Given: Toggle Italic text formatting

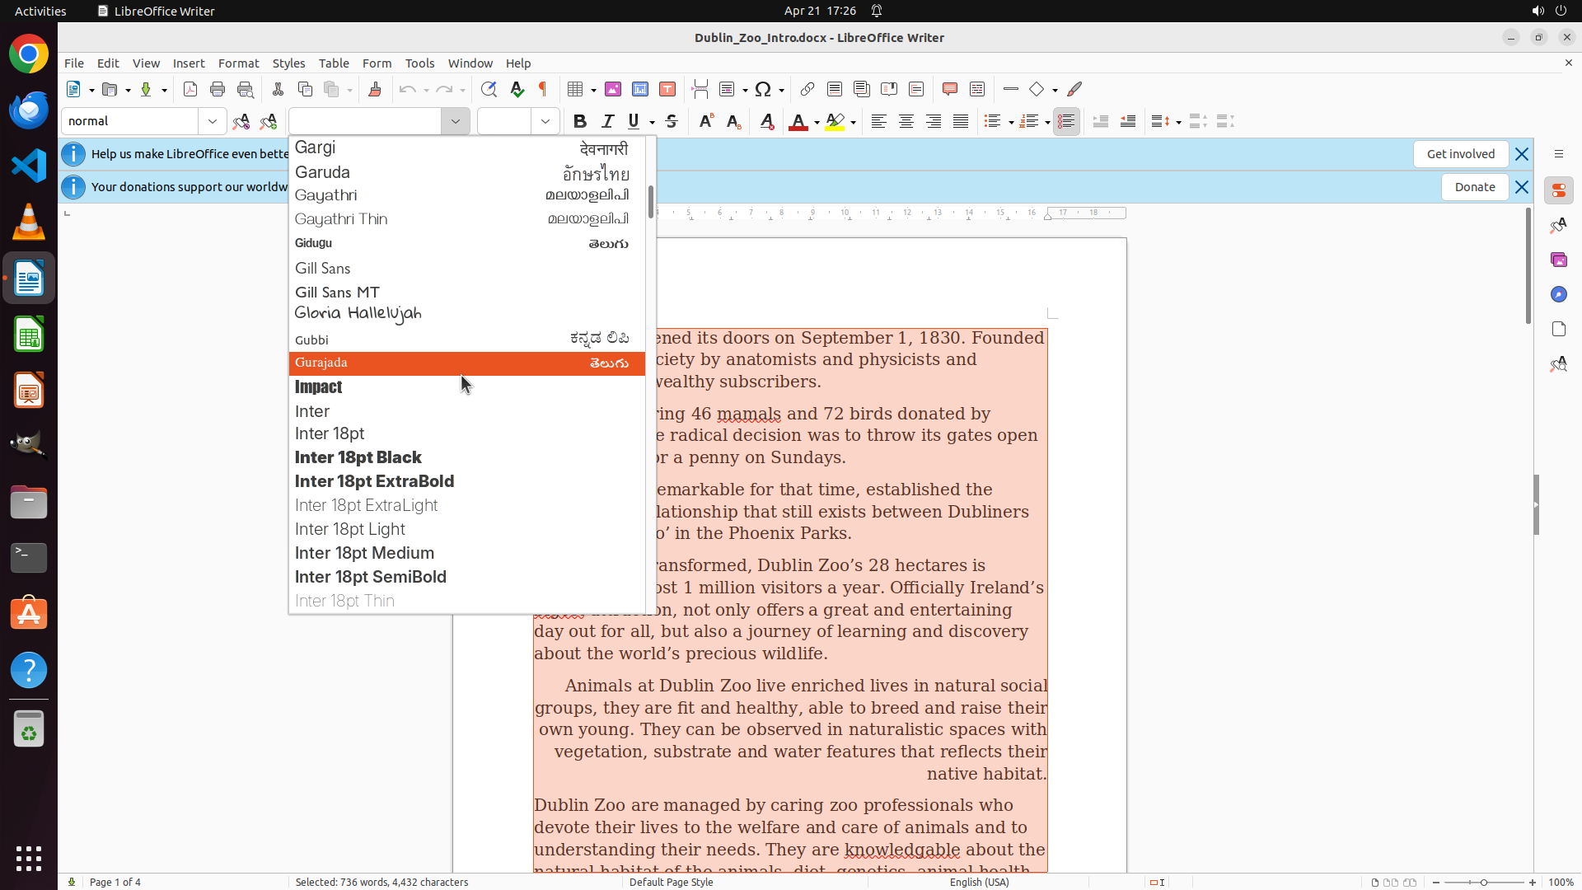Looking at the screenshot, I should [x=607, y=121].
